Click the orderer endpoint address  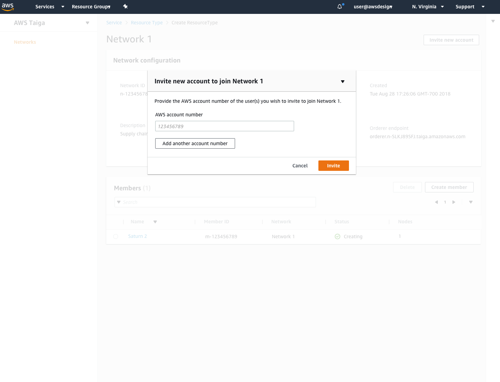417,136
